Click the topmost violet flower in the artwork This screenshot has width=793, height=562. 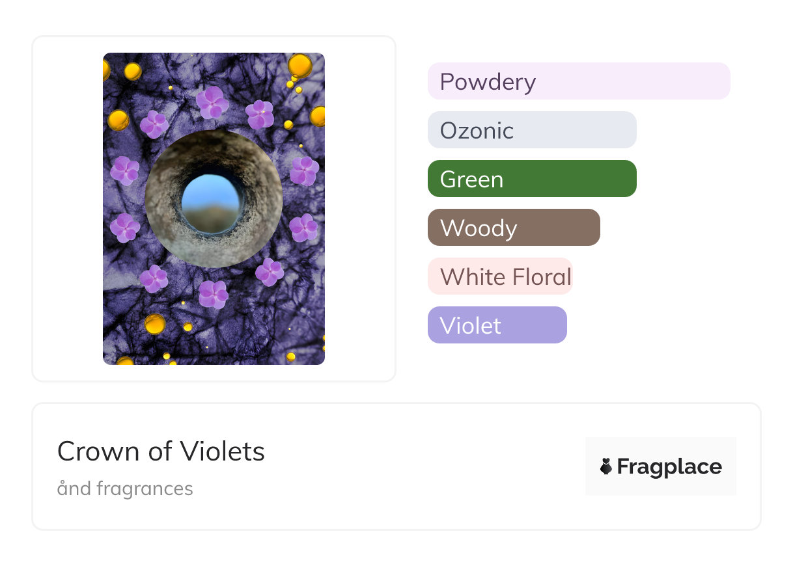pos(212,101)
